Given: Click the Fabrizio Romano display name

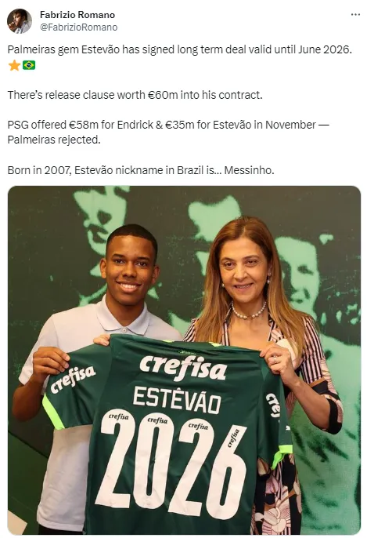Looking at the screenshot, I should tap(77, 15).
